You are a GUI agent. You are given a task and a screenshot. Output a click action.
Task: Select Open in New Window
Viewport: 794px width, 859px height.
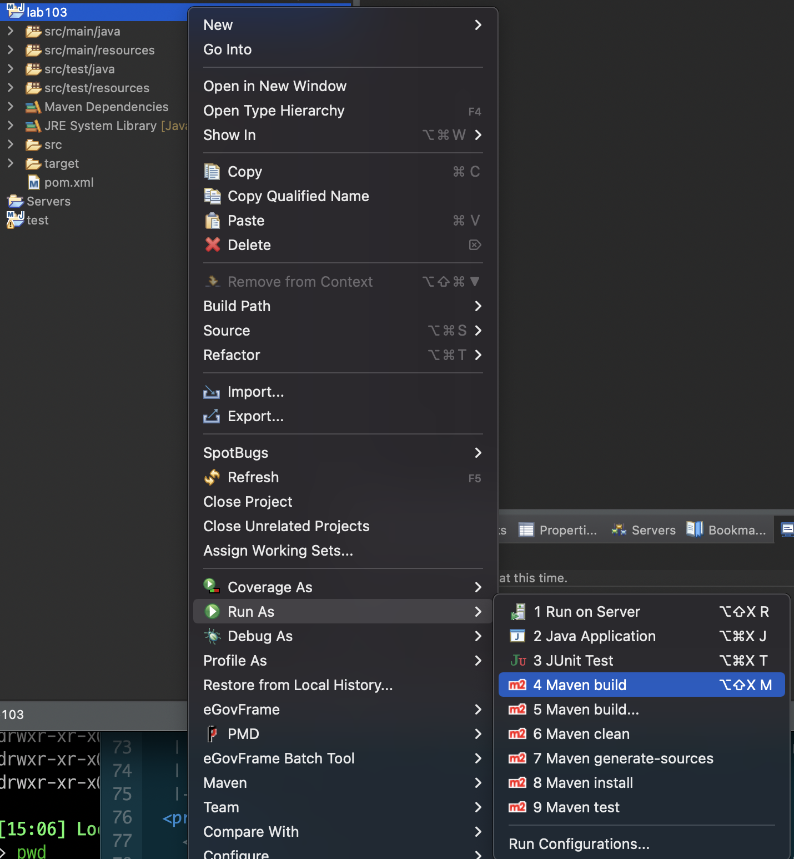(343, 86)
